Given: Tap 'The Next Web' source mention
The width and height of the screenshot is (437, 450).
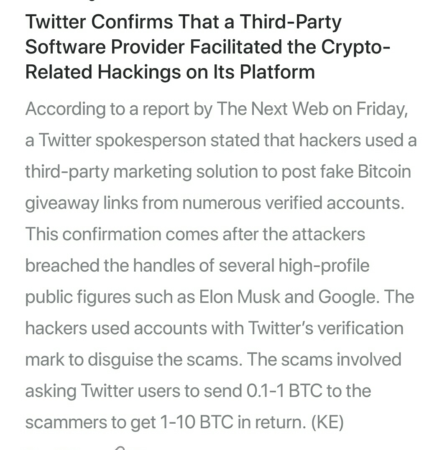Looking at the screenshot, I should click(x=272, y=109).
